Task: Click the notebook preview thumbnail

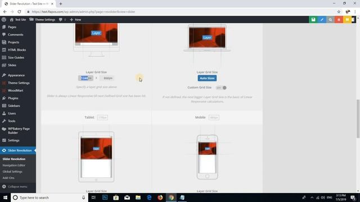Action: pos(207,38)
